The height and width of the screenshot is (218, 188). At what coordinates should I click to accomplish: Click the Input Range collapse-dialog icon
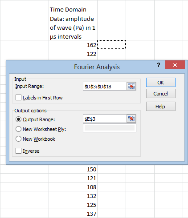tap(131, 86)
